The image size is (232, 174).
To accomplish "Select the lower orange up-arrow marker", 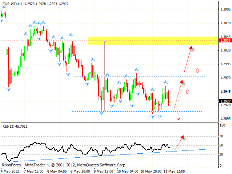I will pyautogui.click(x=188, y=92).
